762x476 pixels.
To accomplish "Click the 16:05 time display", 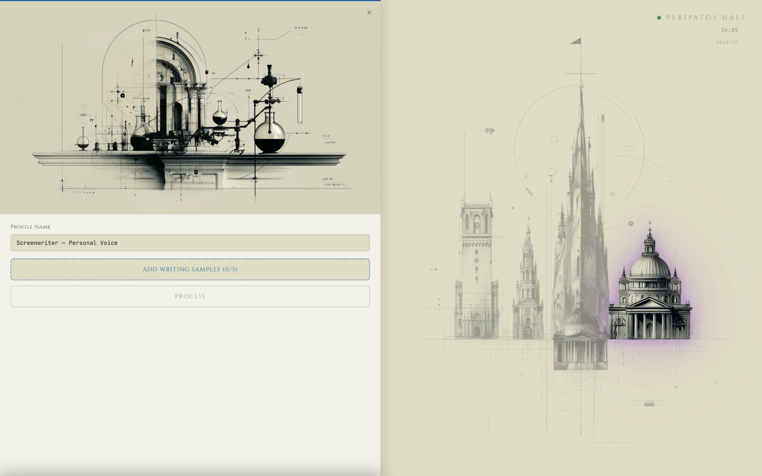I will point(729,30).
